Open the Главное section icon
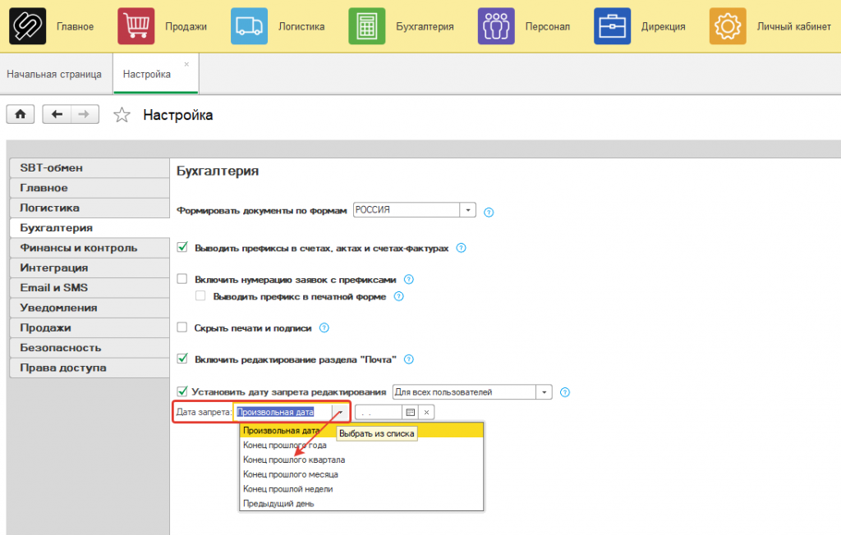This screenshot has height=535, width=841. 27,26
